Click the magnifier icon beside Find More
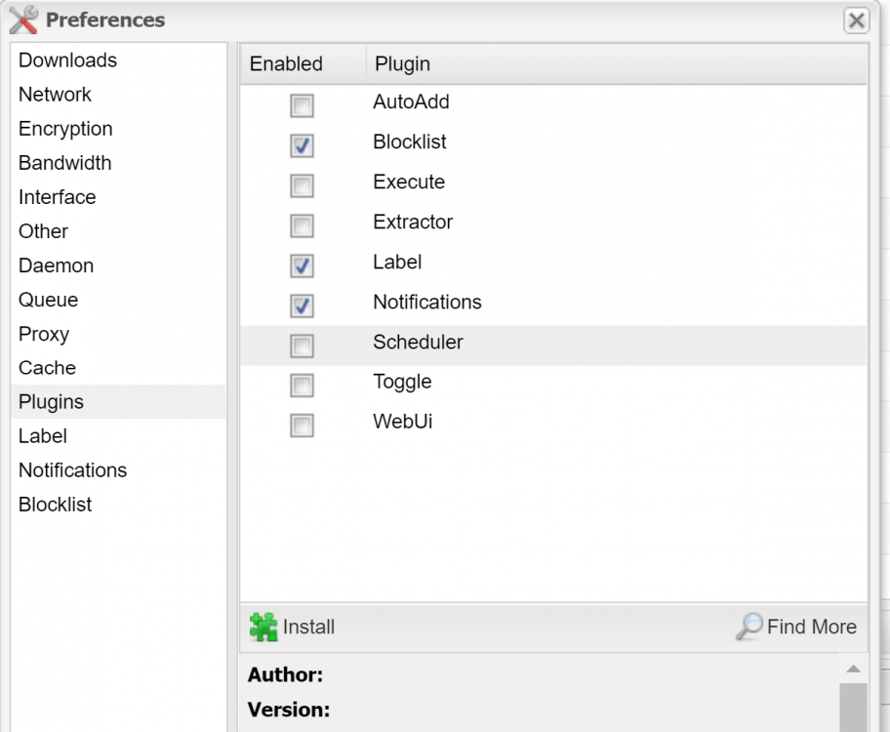Viewport: 890px width, 732px height. 749,627
